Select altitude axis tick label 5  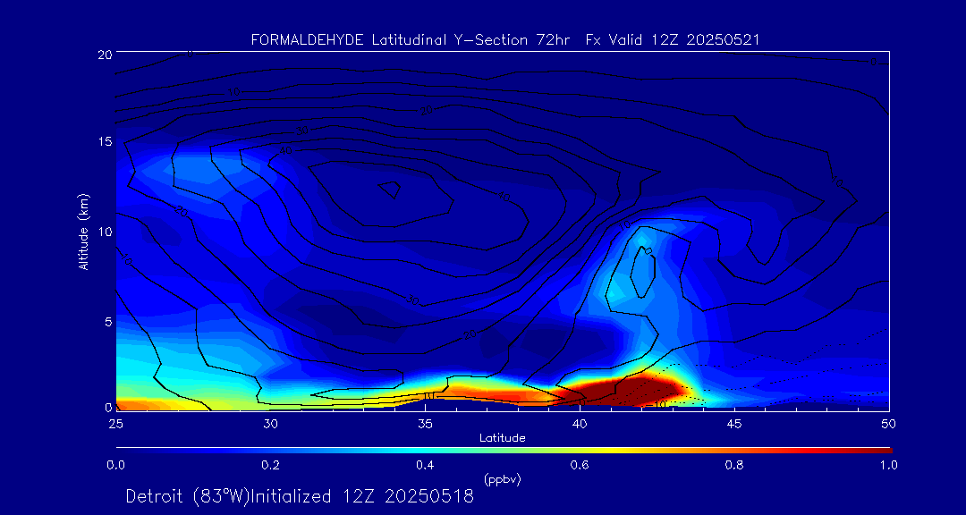point(107,321)
